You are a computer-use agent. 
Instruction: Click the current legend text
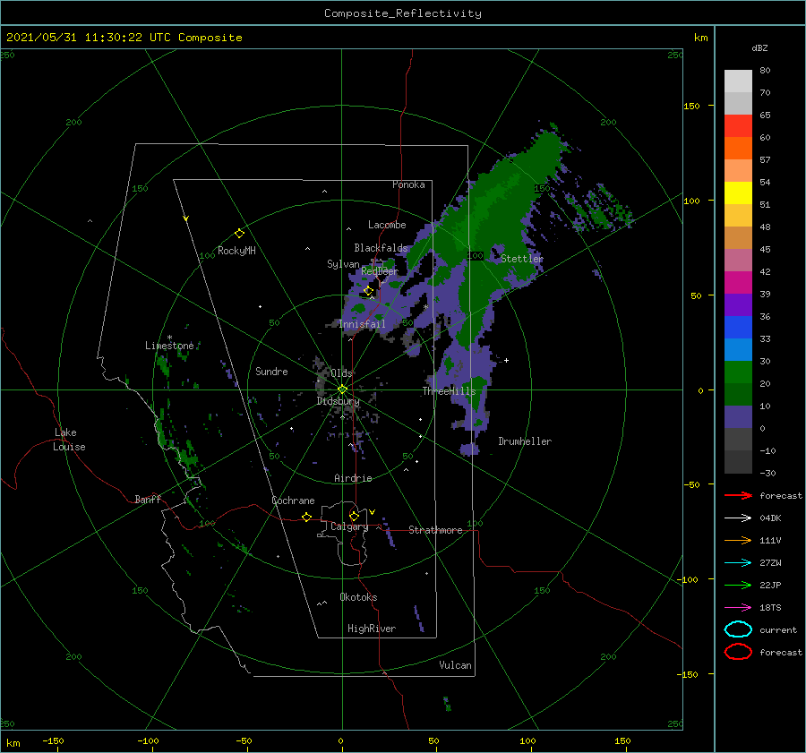point(778,630)
